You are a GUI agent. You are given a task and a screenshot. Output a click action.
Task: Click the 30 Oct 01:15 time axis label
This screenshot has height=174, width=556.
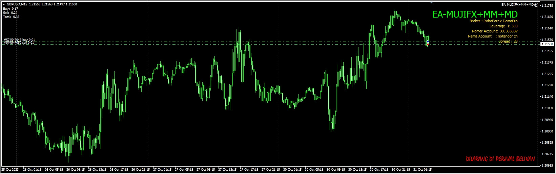[x=292, y=170]
